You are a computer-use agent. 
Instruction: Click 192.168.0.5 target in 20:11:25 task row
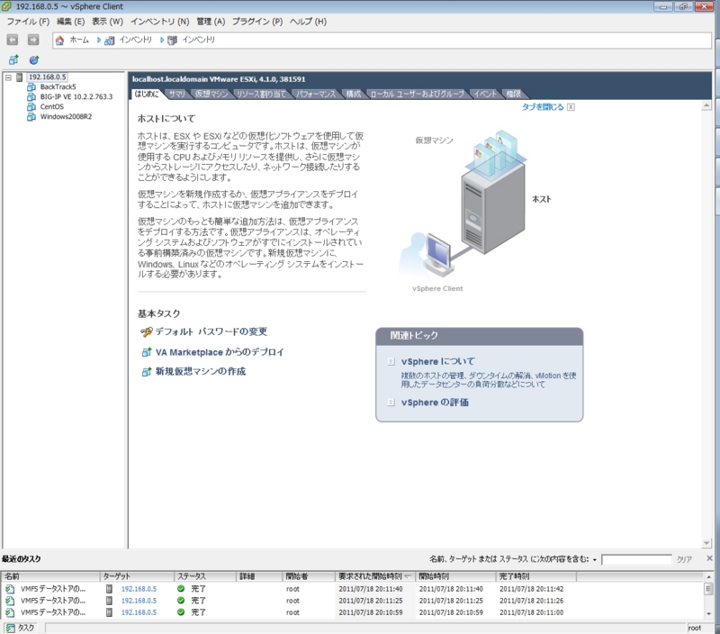pyautogui.click(x=139, y=601)
